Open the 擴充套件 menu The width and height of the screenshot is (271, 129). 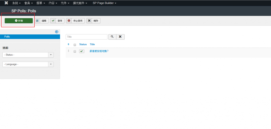(x=80, y=3)
